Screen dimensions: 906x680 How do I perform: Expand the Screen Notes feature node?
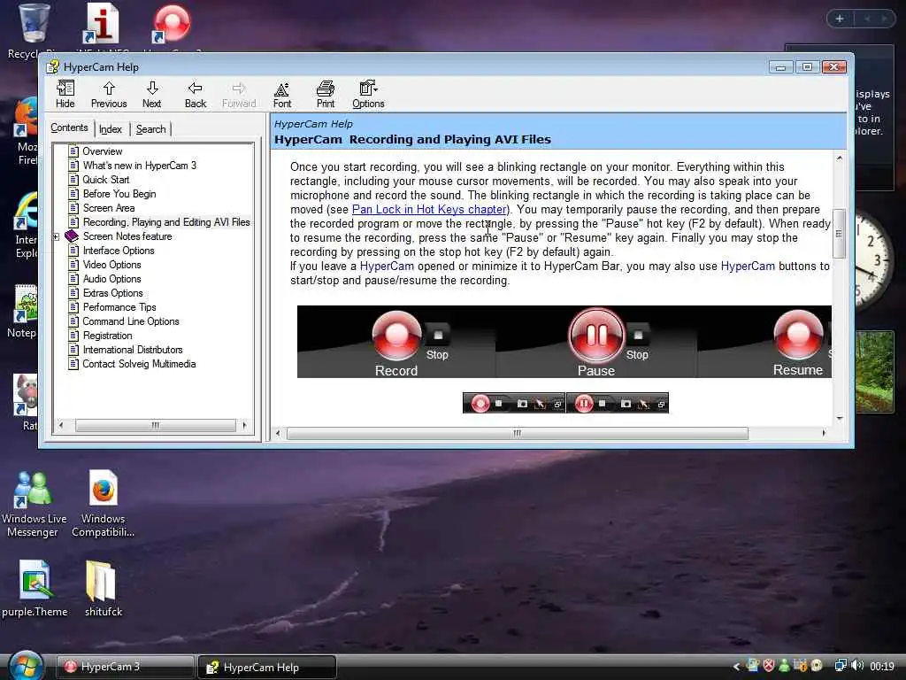coord(56,236)
